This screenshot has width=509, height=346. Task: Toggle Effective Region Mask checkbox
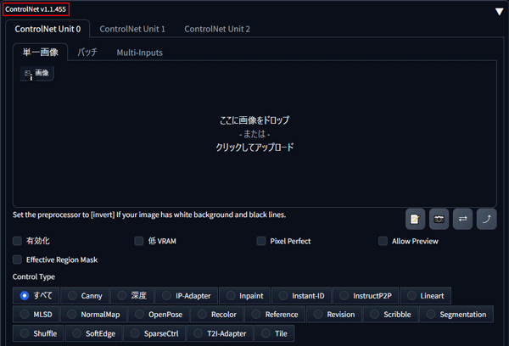[x=17, y=259]
